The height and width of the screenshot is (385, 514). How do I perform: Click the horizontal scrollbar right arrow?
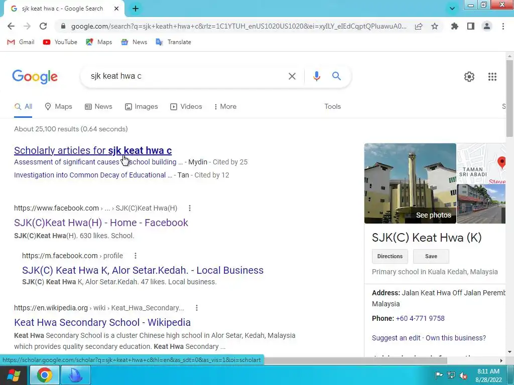point(501,360)
